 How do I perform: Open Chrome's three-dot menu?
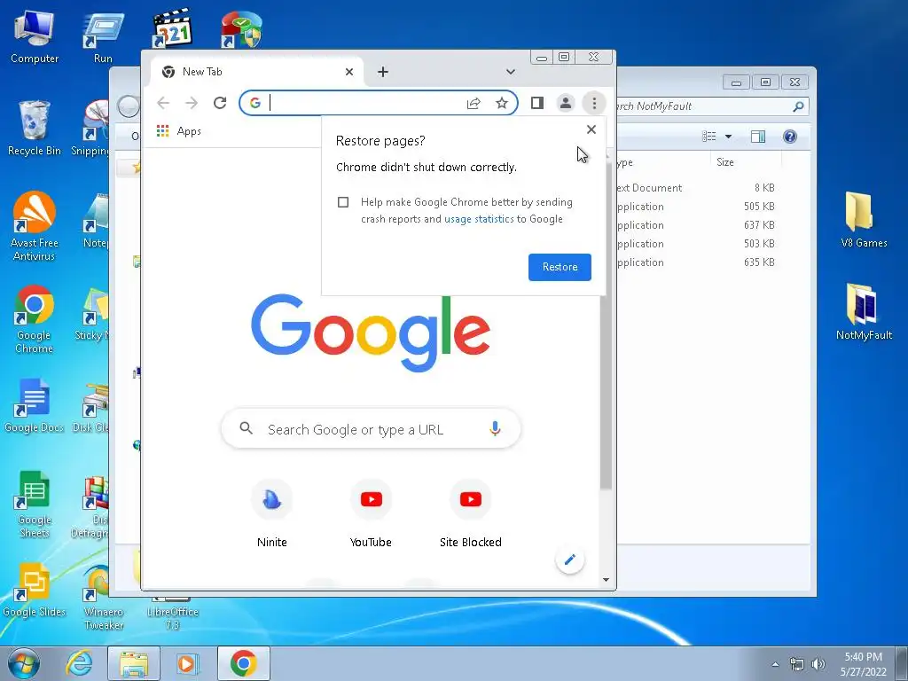point(593,103)
